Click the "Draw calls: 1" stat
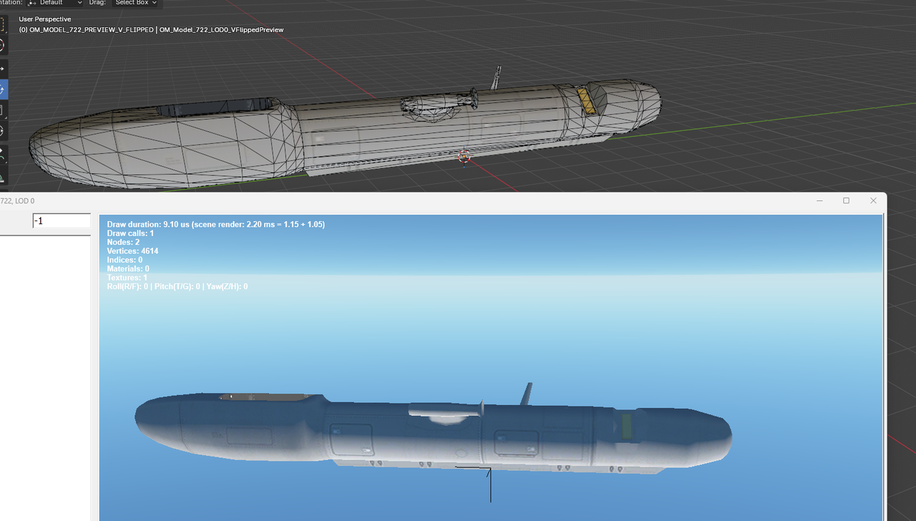The image size is (916, 521). (130, 233)
